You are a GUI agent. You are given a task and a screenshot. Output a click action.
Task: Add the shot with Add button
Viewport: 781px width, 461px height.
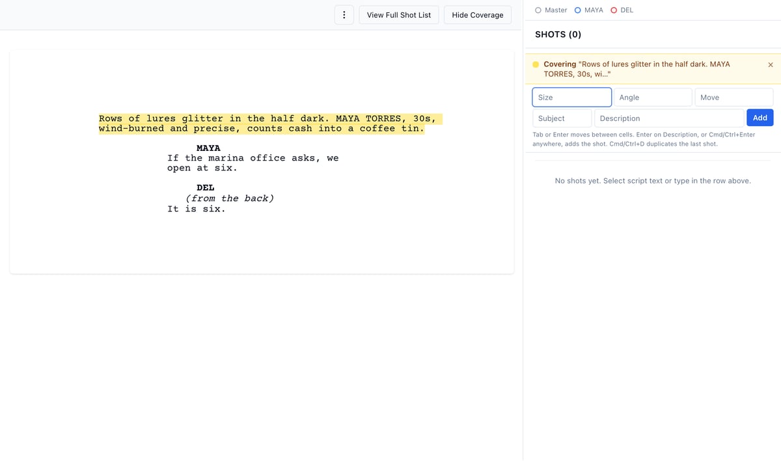[760, 118]
